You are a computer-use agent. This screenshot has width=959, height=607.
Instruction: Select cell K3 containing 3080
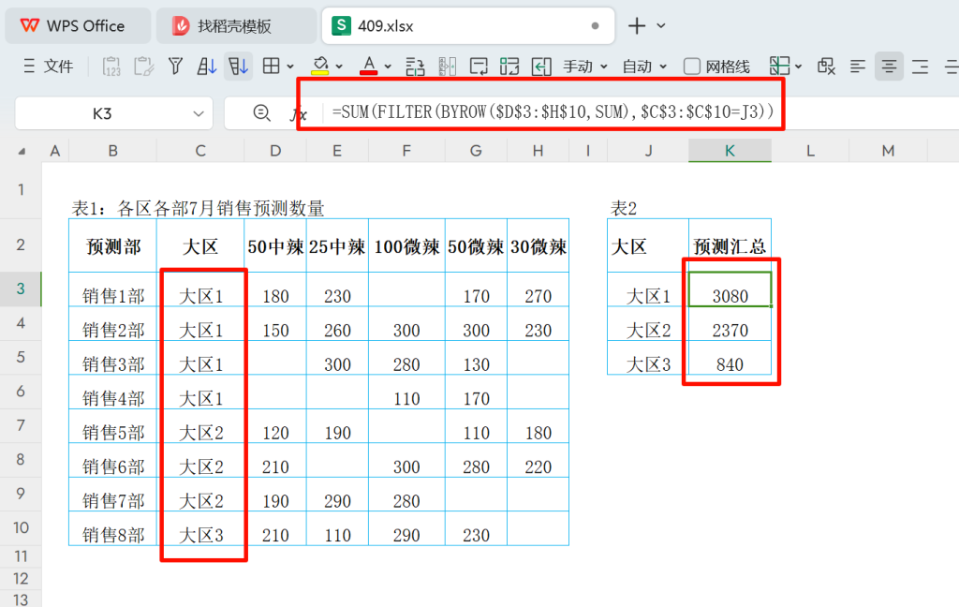tap(730, 289)
